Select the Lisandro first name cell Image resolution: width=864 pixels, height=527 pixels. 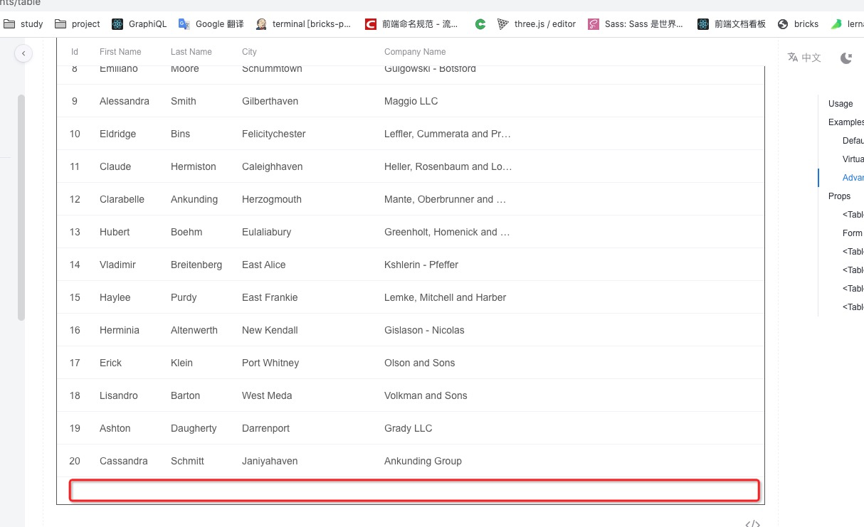pyautogui.click(x=119, y=395)
